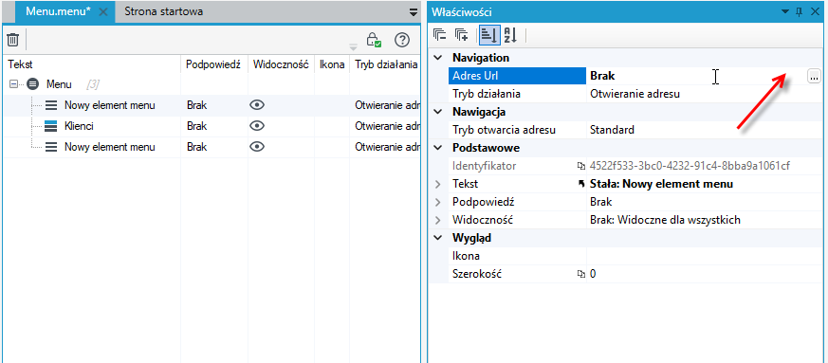Collapse the Nawigacja category
Screen dimensions: 828x363
438,112
